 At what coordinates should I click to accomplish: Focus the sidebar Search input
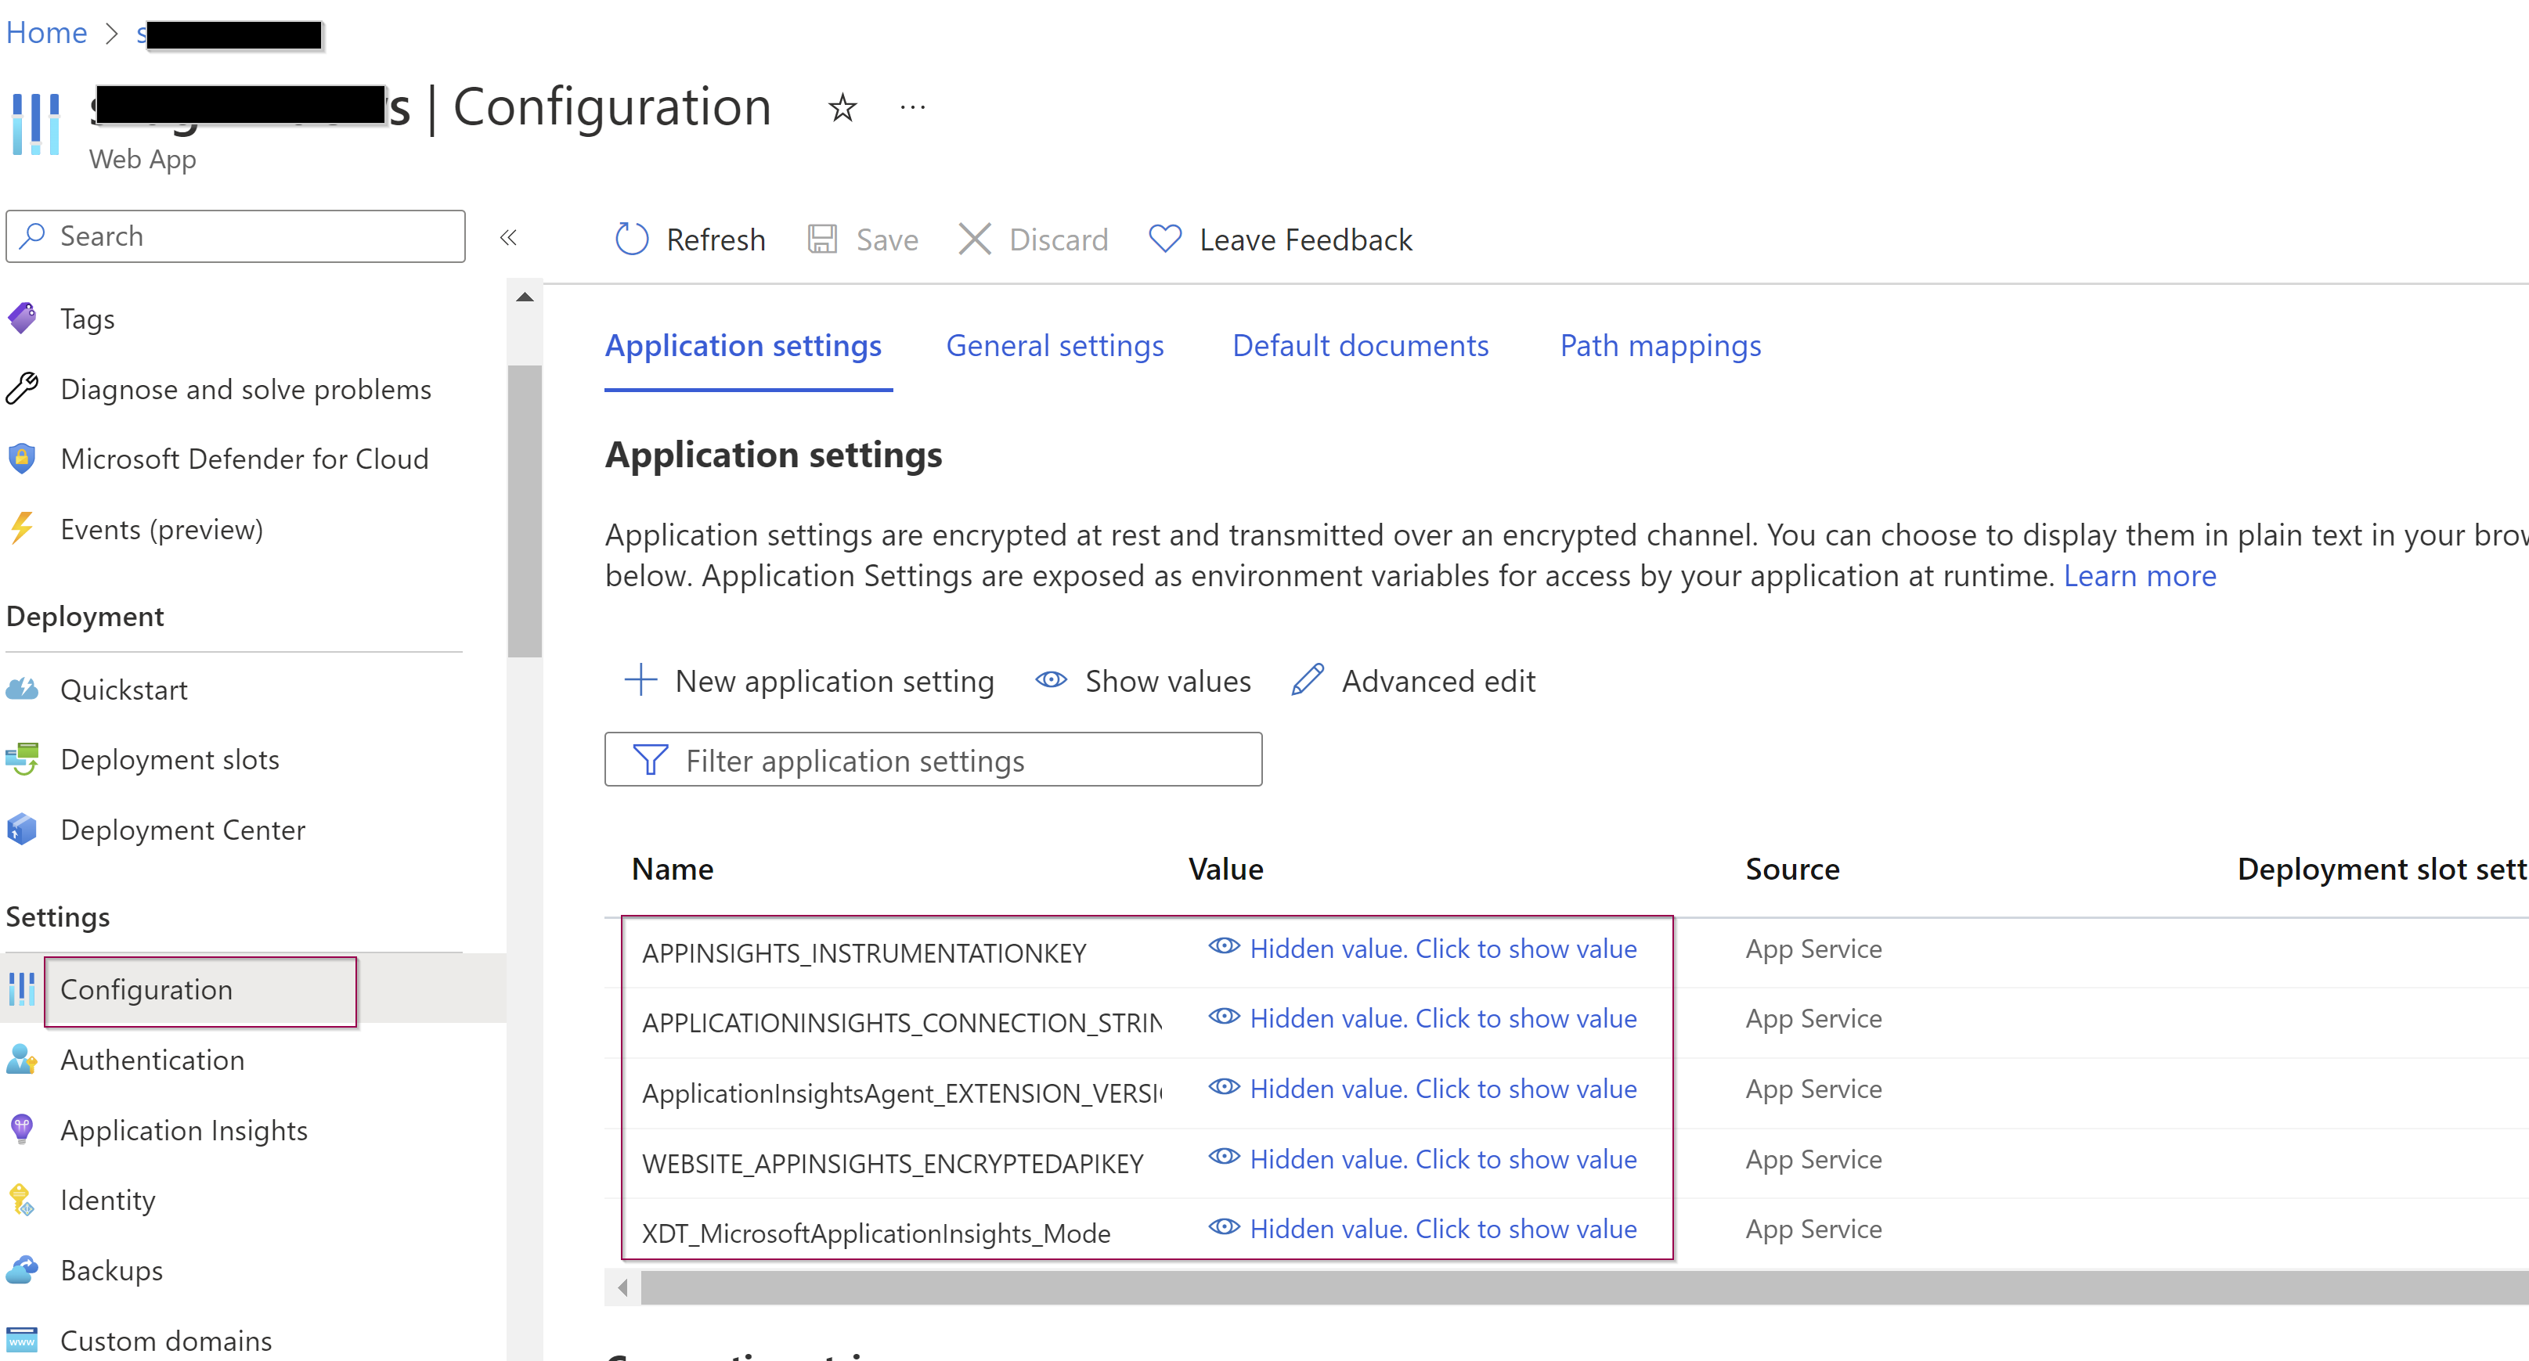point(236,236)
